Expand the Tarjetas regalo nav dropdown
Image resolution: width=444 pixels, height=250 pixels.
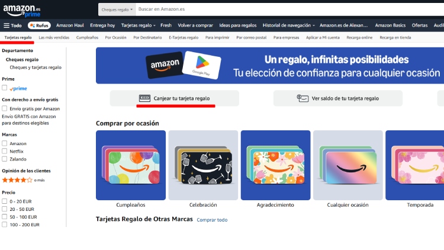click(x=138, y=25)
